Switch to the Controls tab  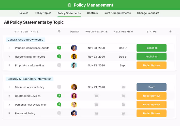pos(92,13)
